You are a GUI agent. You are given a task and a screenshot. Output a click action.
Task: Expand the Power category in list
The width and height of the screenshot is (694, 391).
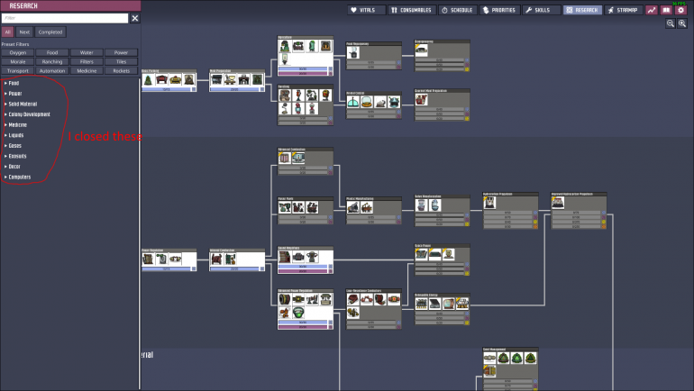(13, 94)
